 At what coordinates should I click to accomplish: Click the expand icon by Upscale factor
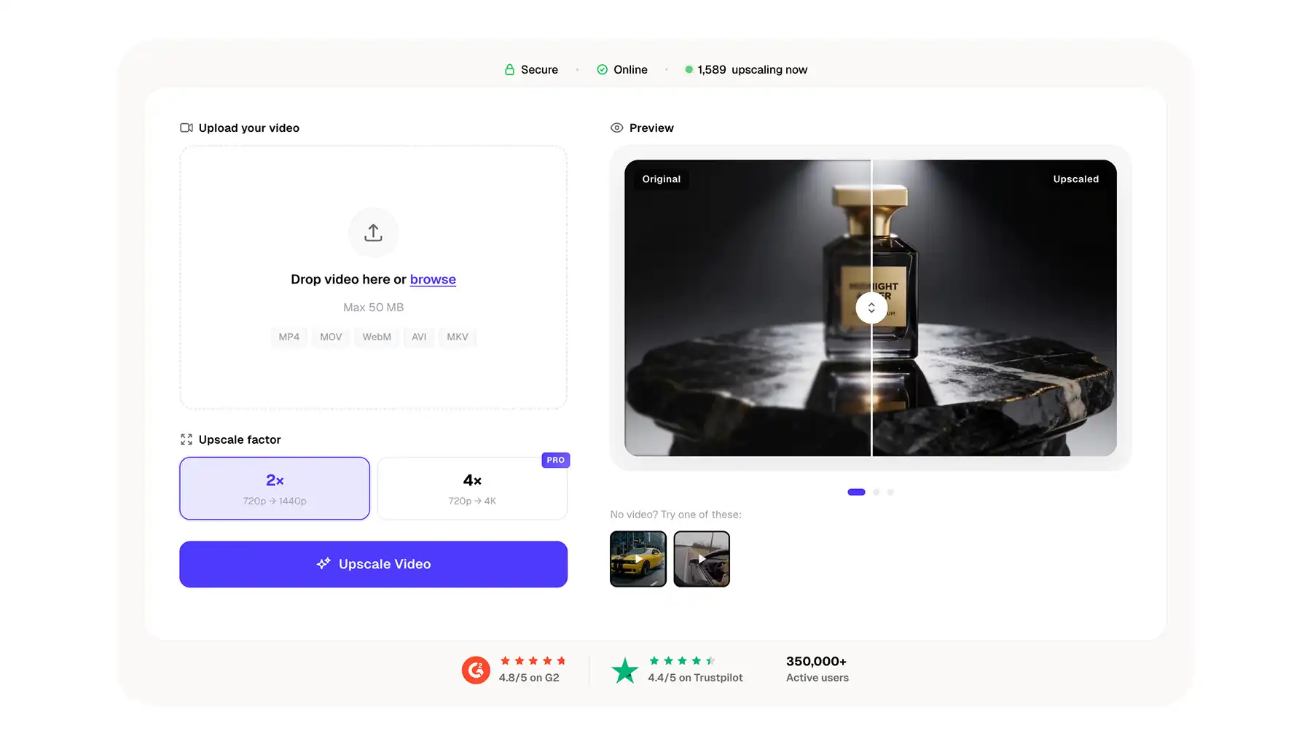[x=187, y=439]
